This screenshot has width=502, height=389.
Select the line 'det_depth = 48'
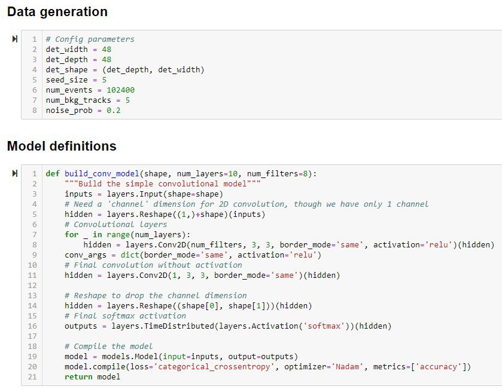tap(78, 59)
